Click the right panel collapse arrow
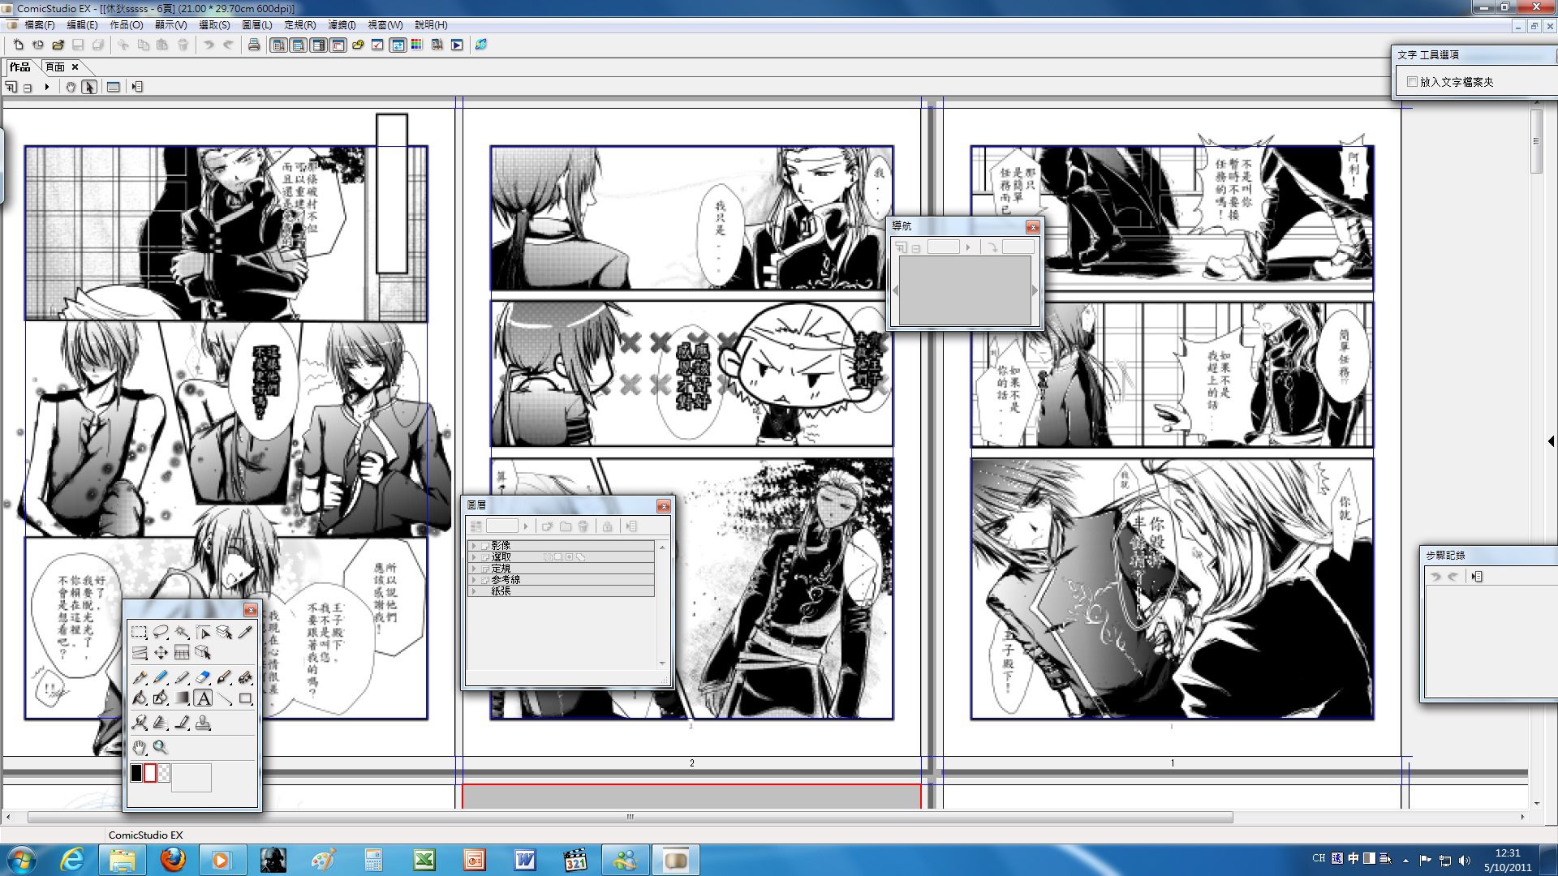This screenshot has width=1558, height=876. [x=1551, y=441]
